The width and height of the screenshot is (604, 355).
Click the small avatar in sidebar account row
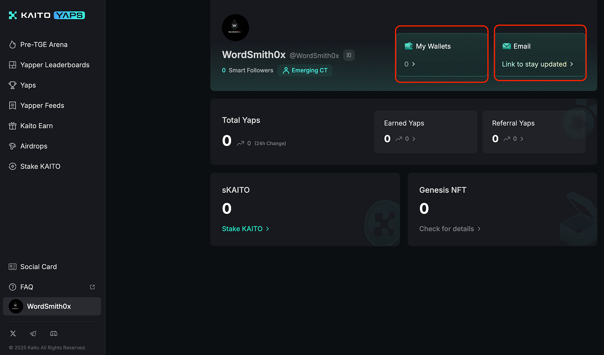point(16,306)
